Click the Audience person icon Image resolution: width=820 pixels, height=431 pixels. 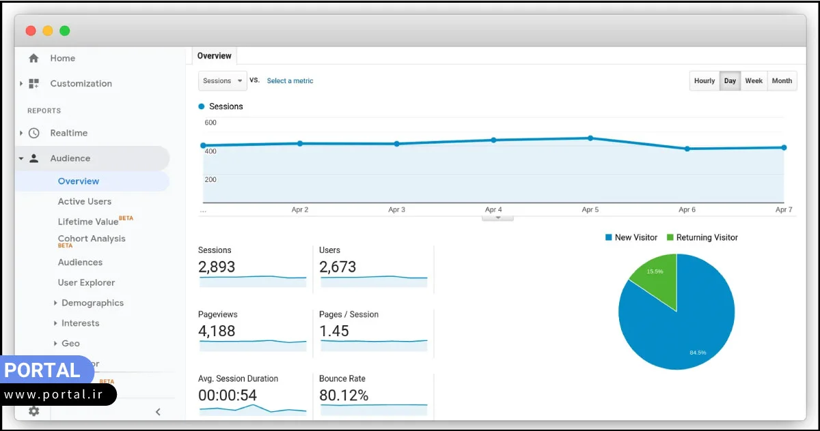[33, 158]
